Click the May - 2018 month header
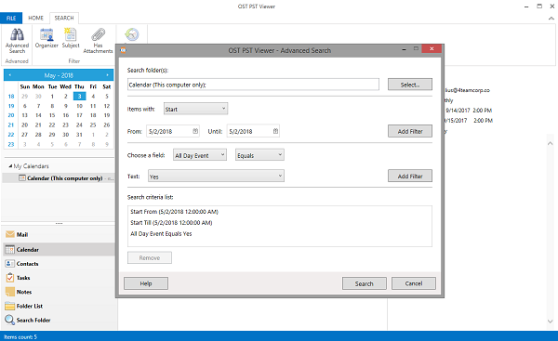The width and height of the screenshot is (558, 341). point(59,75)
